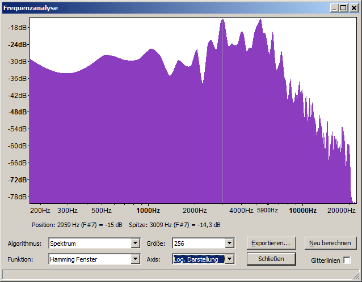Image resolution: width=362 pixels, height=282 pixels.
Task: Click the -78dB level axis label
Action: point(18,196)
